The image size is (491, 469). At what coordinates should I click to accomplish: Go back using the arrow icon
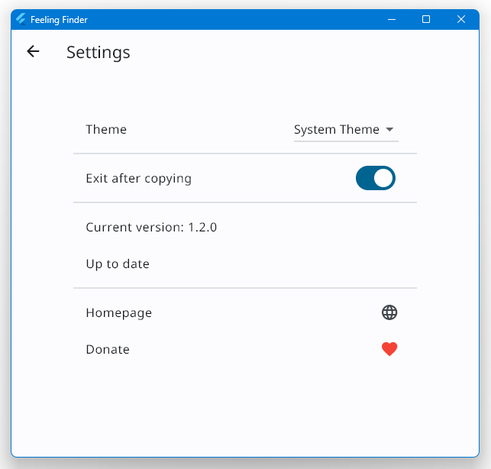click(x=33, y=51)
